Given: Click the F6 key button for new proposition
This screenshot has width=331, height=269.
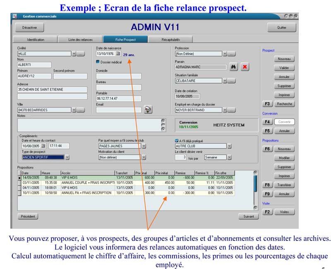Looking at the screenshot, I should tap(267, 149).
